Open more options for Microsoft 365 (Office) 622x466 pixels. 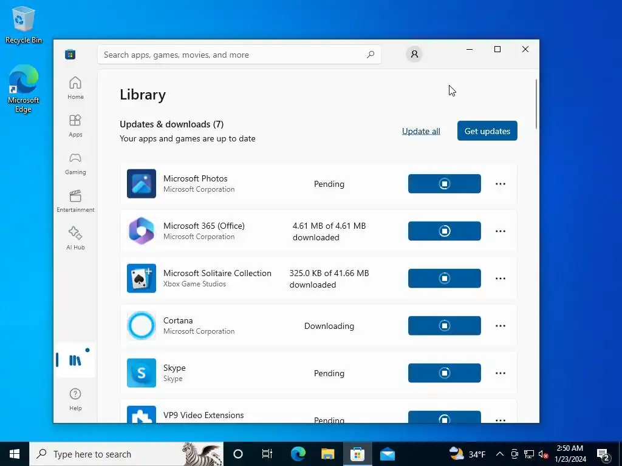tap(501, 231)
